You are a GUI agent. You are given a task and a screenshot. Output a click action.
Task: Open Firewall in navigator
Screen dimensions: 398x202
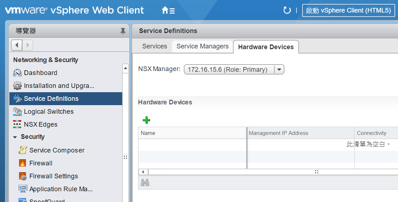(x=41, y=163)
